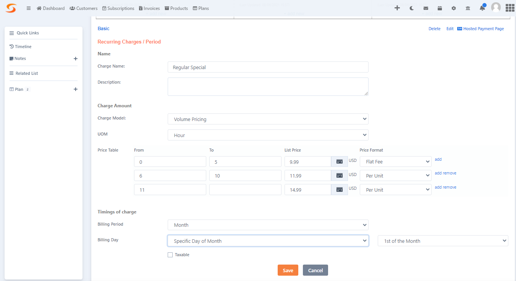516x281 pixels.
Task: Open the user profile avatar
Action: tap(496, 7)
